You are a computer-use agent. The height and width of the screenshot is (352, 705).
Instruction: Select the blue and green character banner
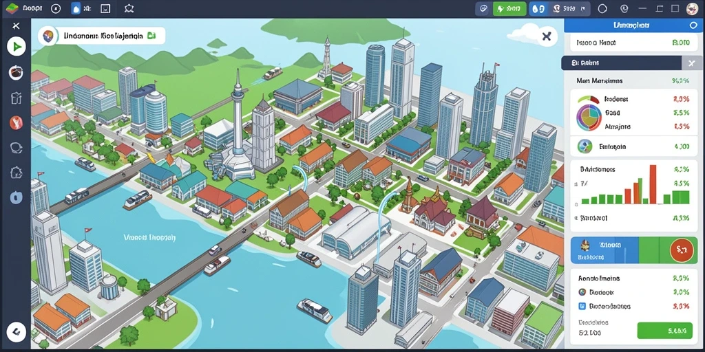pos(634,250)
